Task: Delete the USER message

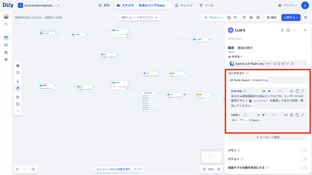Action: click(291, 115)
